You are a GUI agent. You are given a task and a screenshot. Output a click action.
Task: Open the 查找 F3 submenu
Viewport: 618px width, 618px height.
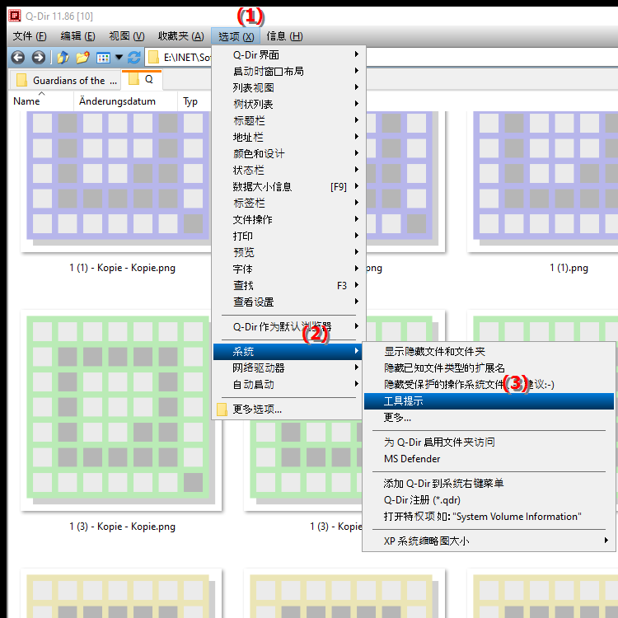[x=289, y=285]
